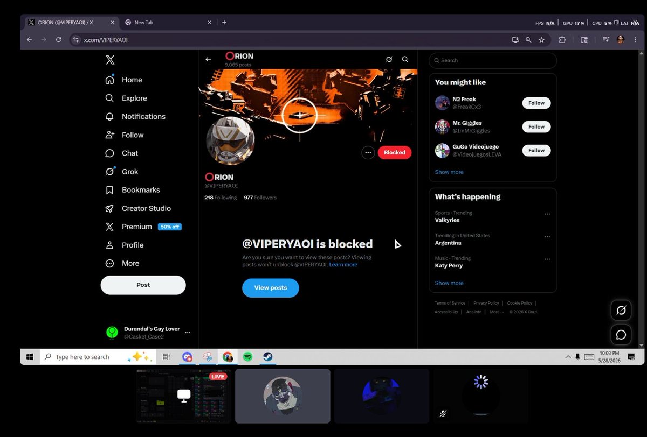
Task: Switch to the New Tab browser tab
Action: point(167,23)
